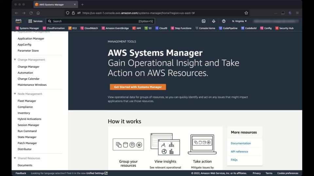Open the FAQs link
Screen dimensions: 314x176
coord(234,160)
